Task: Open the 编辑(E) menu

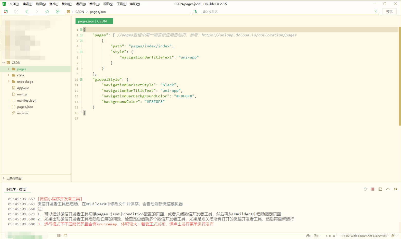Action: tap(27, 4)
